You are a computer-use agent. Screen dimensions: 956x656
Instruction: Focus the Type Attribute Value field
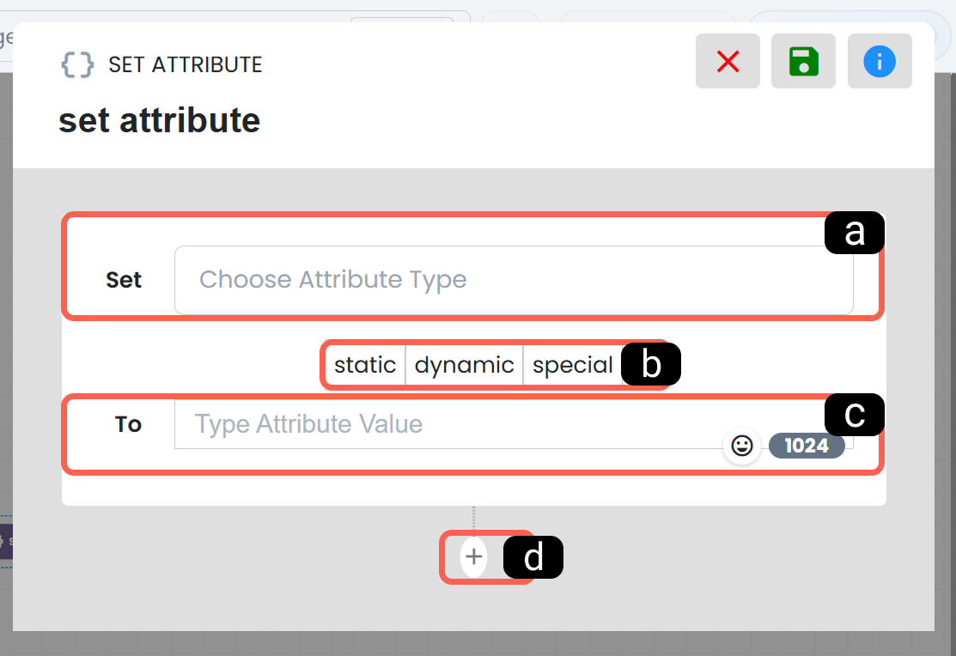point(514,423)
